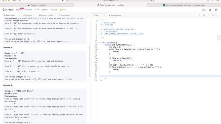The image size is (221, 124).
Task: Click the 'int sign =' code line
Action: click(x=131, y=65)
